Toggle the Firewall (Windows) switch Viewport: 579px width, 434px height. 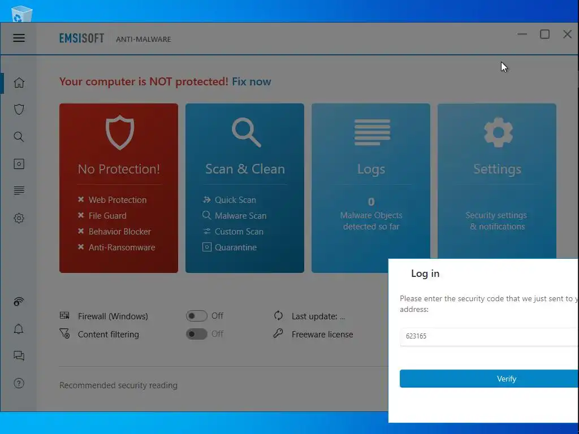tap(196, 316)
